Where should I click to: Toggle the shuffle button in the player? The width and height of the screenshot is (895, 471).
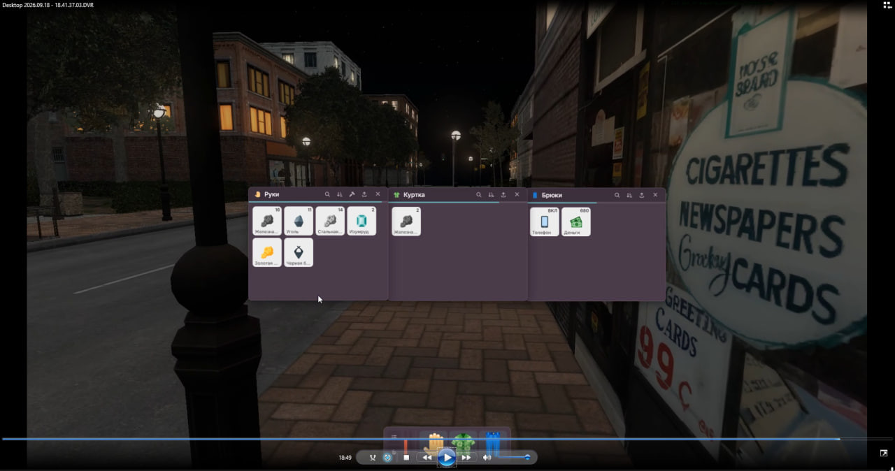coord(373,458)
